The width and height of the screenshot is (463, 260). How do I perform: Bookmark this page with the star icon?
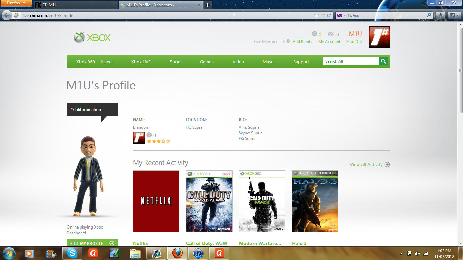[x=317, y=15]
